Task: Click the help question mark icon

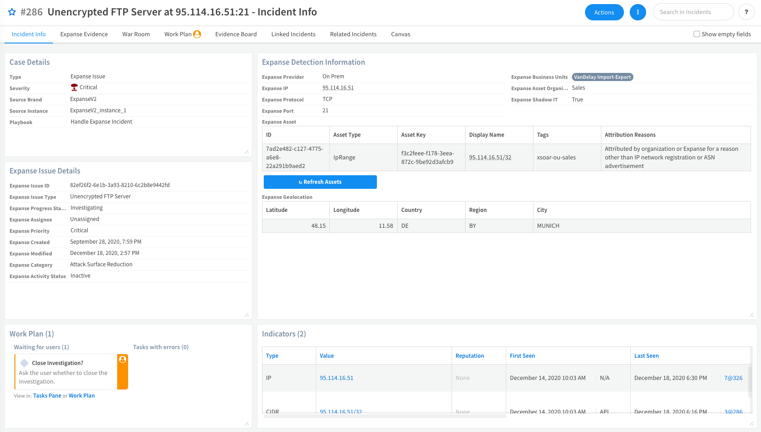Action: pos(746,12)
